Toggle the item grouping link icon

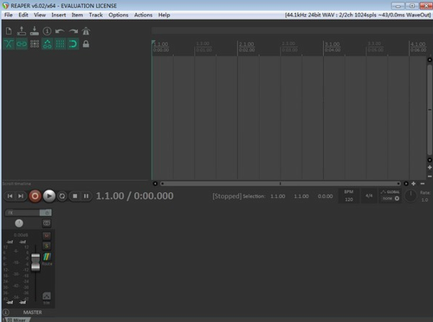point(22,44)
